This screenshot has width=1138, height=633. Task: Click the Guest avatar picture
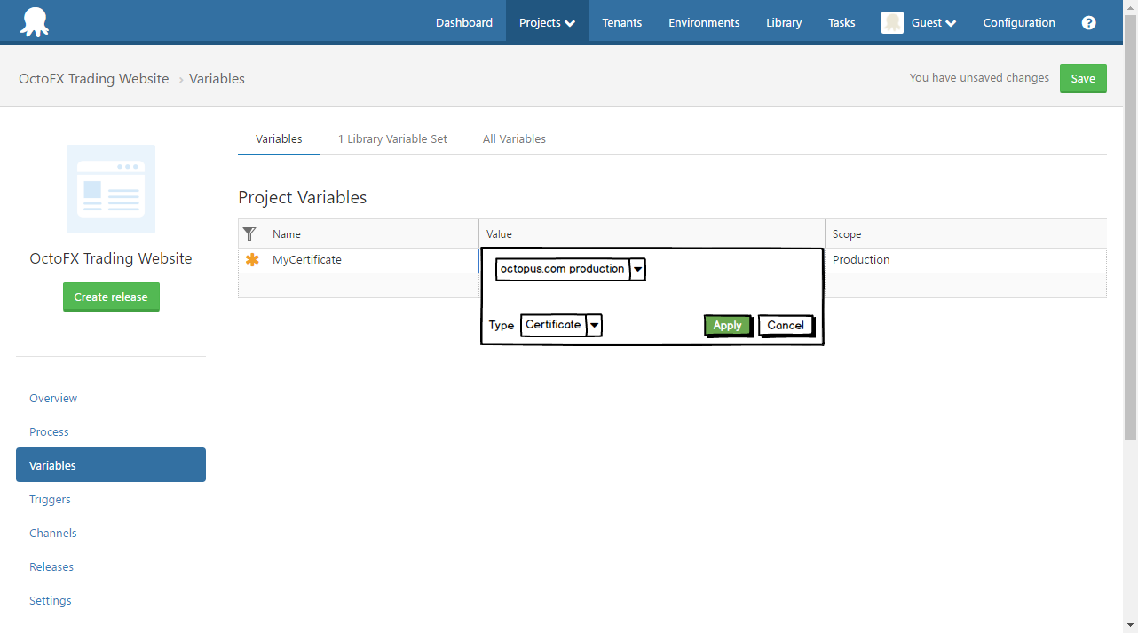[892, 22]
